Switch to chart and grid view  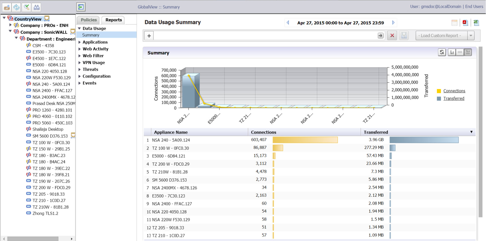[x=468, y=52]
